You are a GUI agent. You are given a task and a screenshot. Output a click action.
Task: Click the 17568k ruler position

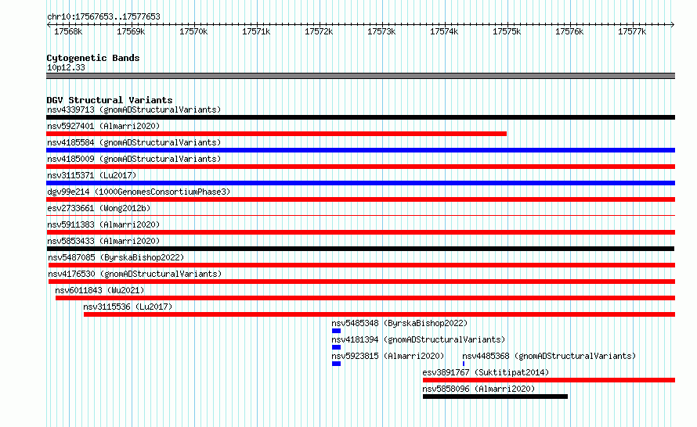click(68, 31)
